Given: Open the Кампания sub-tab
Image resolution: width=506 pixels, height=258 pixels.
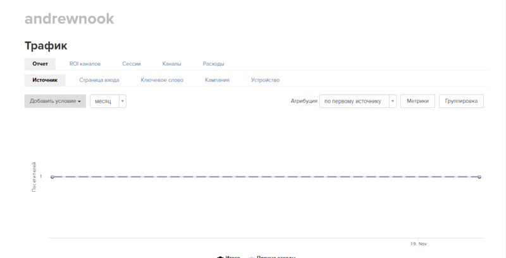Looking at the screenshot, I should pos(217,80).
